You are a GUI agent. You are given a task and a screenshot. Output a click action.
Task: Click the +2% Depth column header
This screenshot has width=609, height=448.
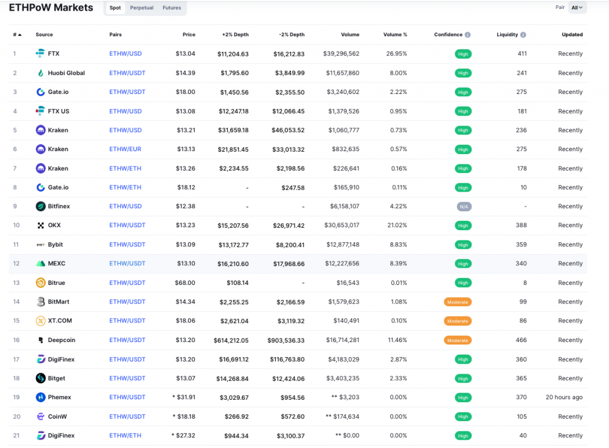236,35
